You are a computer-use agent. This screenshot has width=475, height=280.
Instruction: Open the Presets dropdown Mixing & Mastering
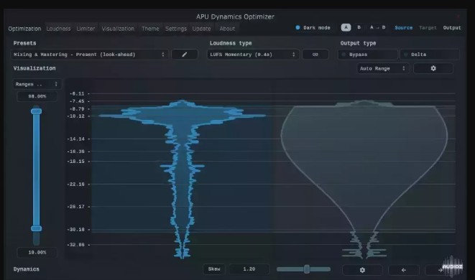pyautogui.click(x=89, y=55)
